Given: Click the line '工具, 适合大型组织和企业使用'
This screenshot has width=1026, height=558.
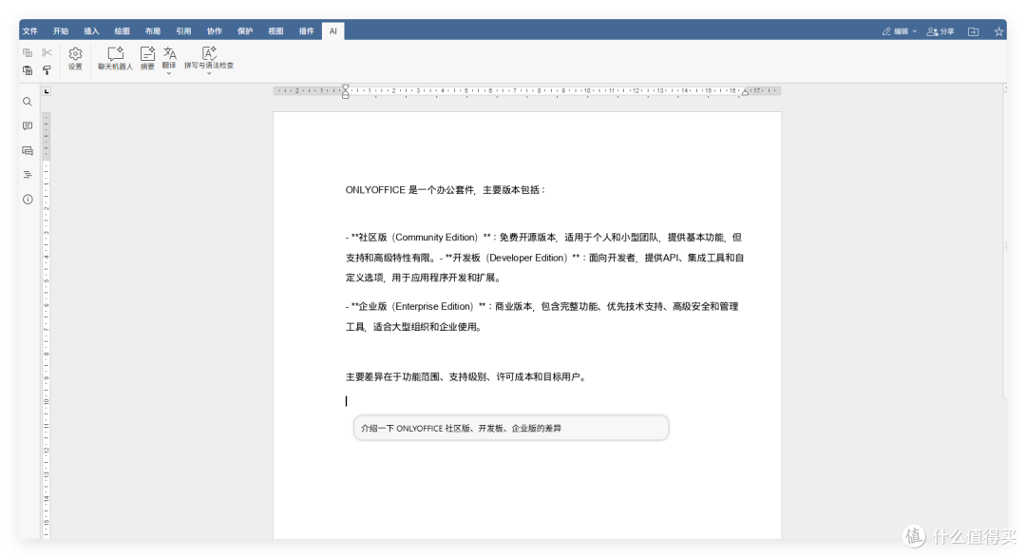Looking at the screenshot, I should tap(414, 326).
